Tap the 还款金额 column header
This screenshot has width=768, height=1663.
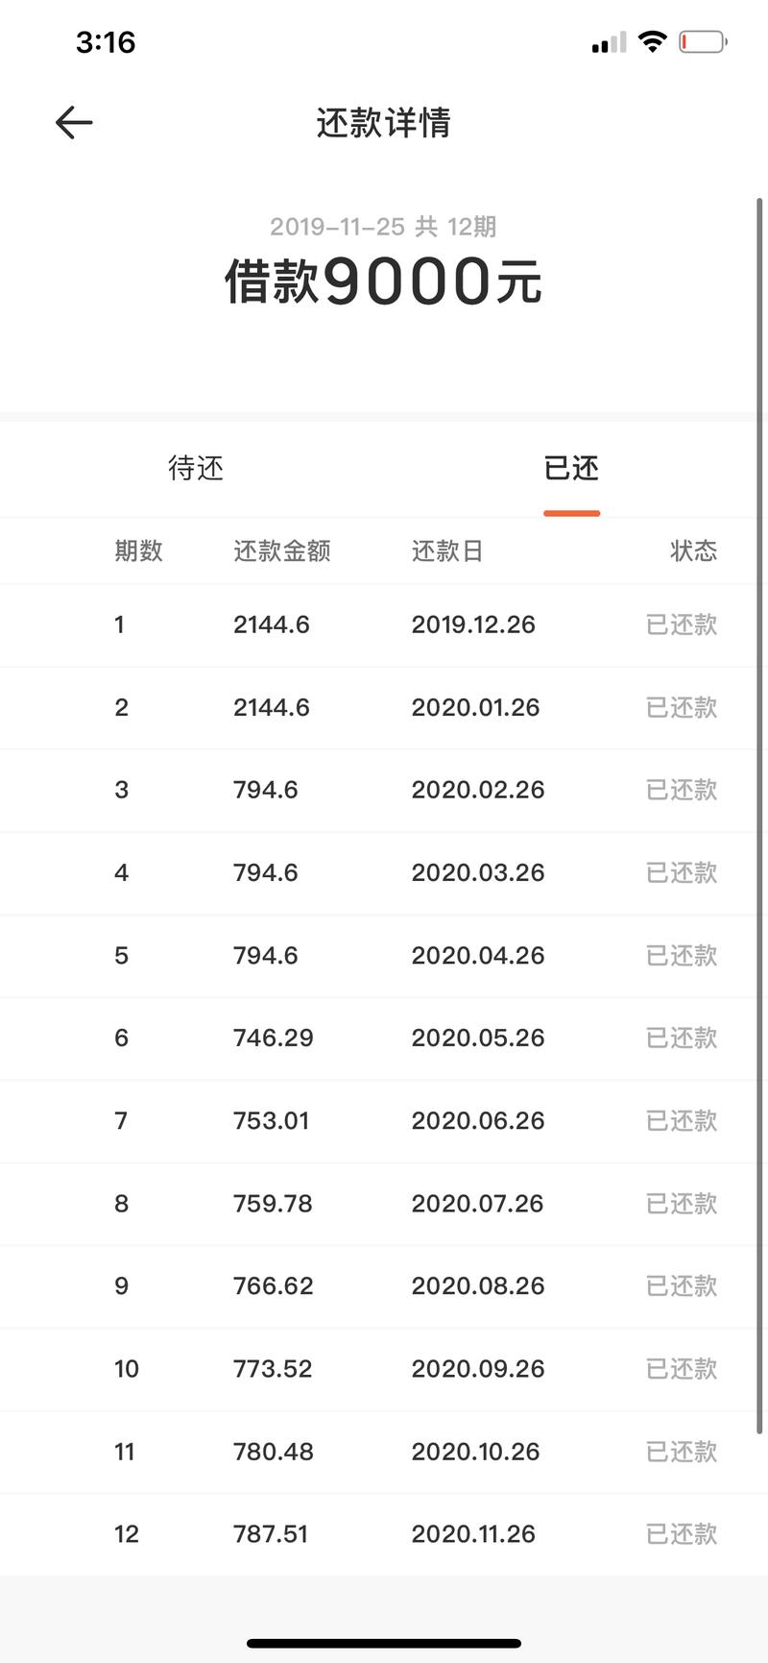click(x=281, y=550)
